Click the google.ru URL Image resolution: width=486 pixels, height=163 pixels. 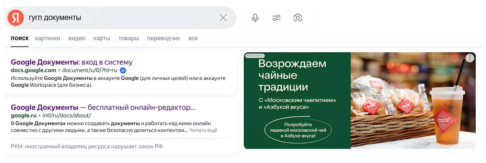tap(24, 115)
